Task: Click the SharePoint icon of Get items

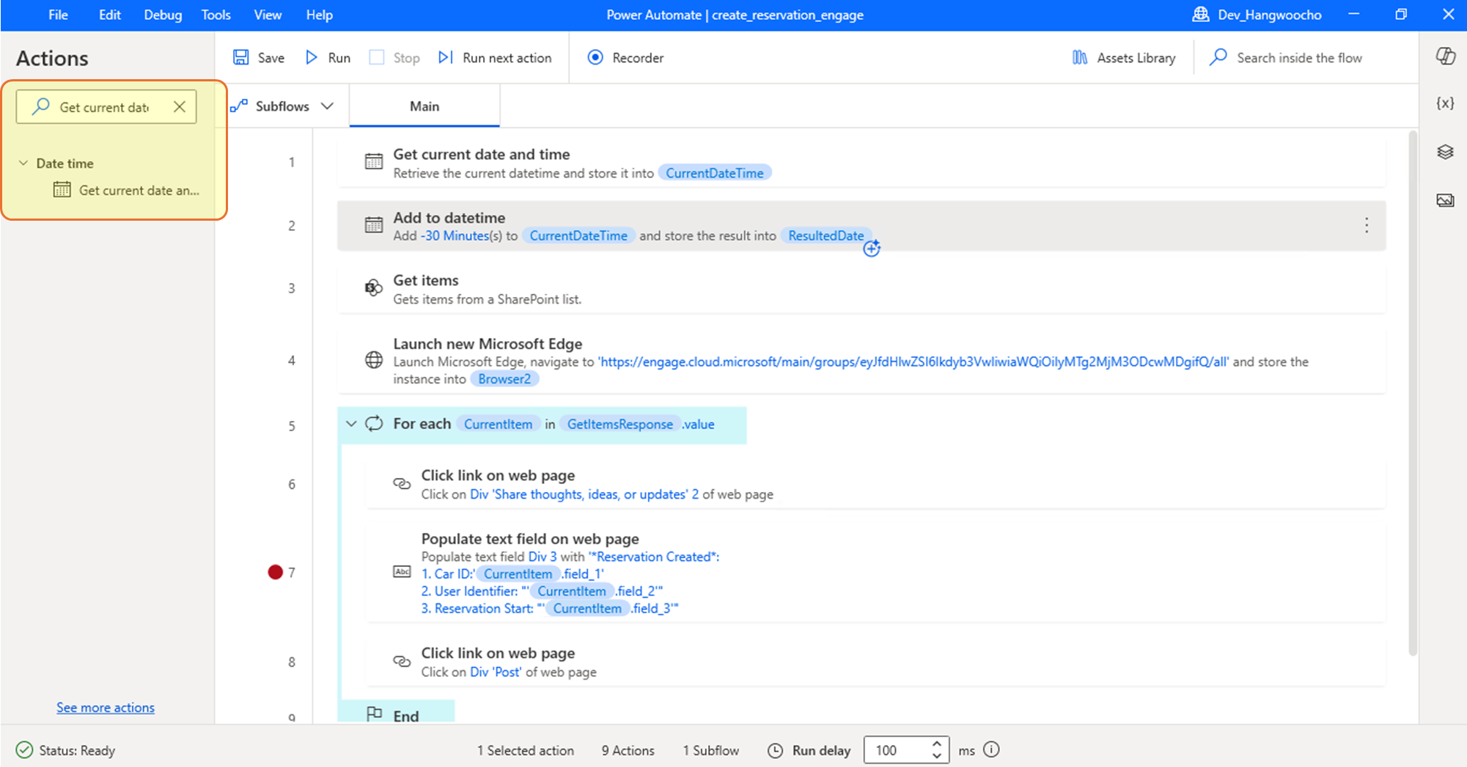Action: (374, 287)
